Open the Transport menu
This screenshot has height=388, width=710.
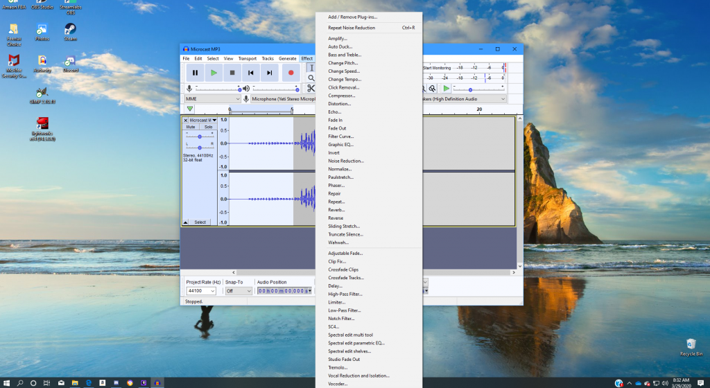pos(248,59)
